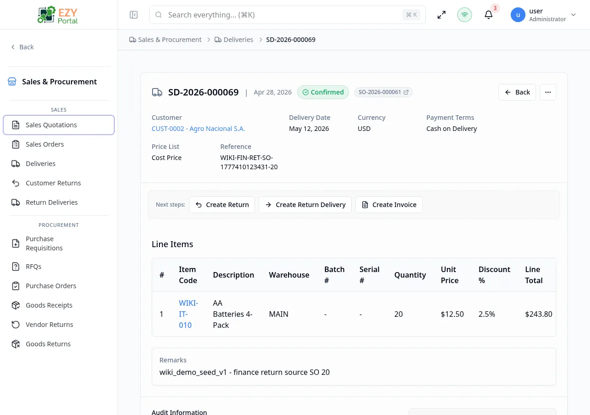This screenshot has height=415, width=590.
Task: Click the Return Deliveries truck icon
Action: (x=16, y=202)
